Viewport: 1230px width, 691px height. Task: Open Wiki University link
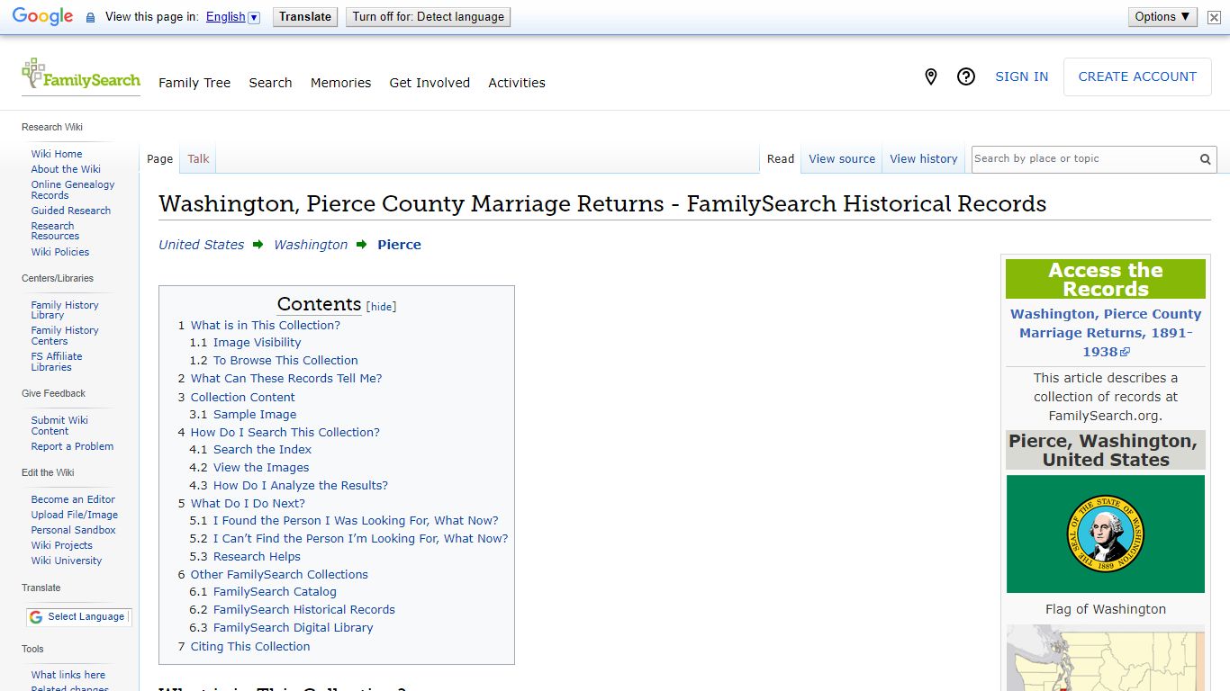click(67, 561)
